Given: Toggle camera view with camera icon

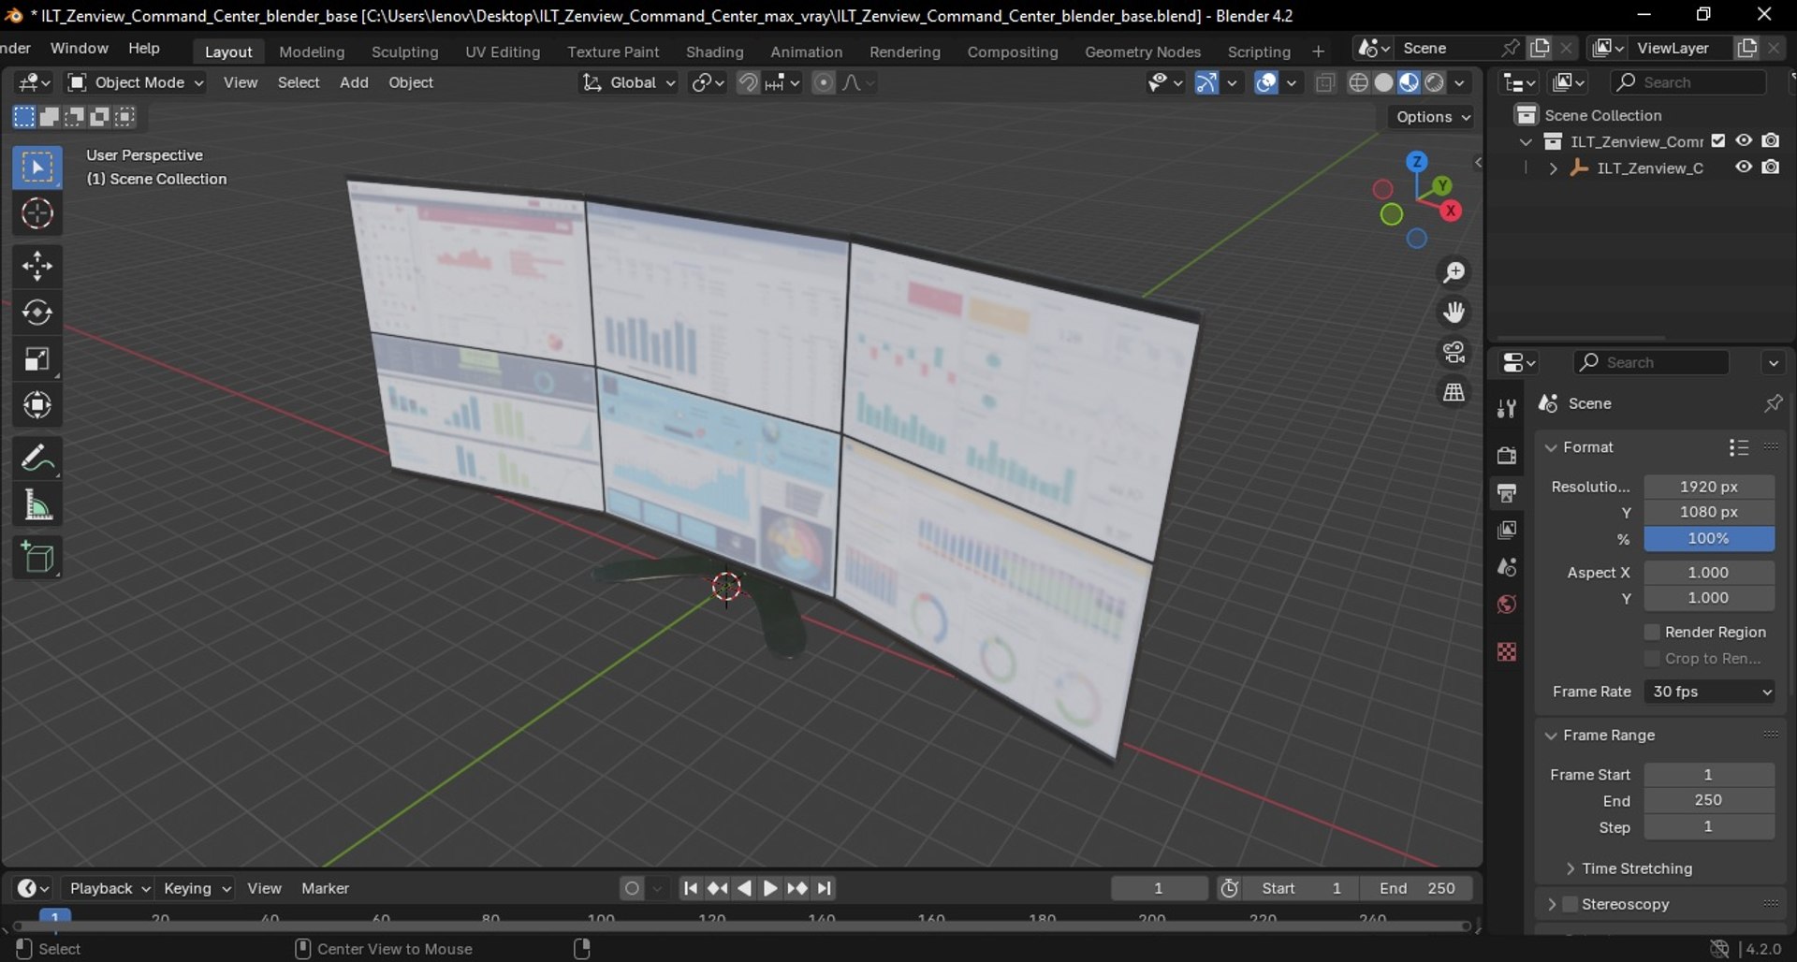Looking at the screenshot, I should (x=1454, y=352).
